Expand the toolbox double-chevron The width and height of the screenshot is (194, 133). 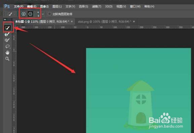(5, 19)
